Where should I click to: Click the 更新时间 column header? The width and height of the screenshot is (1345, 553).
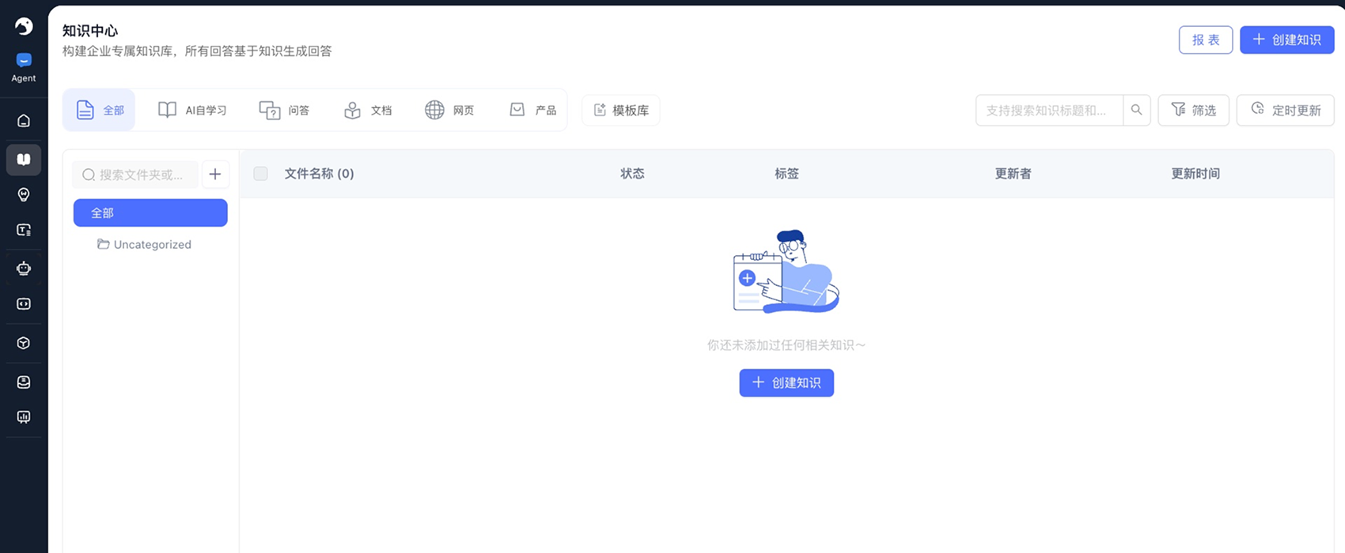click(1195, 173)
